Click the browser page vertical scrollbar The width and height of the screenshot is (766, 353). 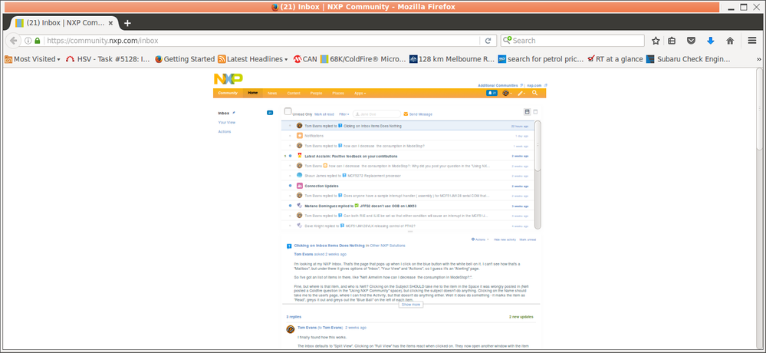(x=759, y=108)
